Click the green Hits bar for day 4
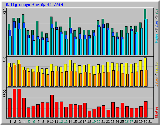Image resolution: width=160 pixels, height=125 pixels. 23,18
